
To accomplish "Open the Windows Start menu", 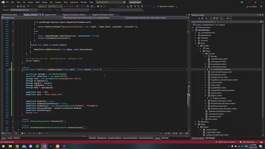I will pyautogui.click(x=3, y=146).
